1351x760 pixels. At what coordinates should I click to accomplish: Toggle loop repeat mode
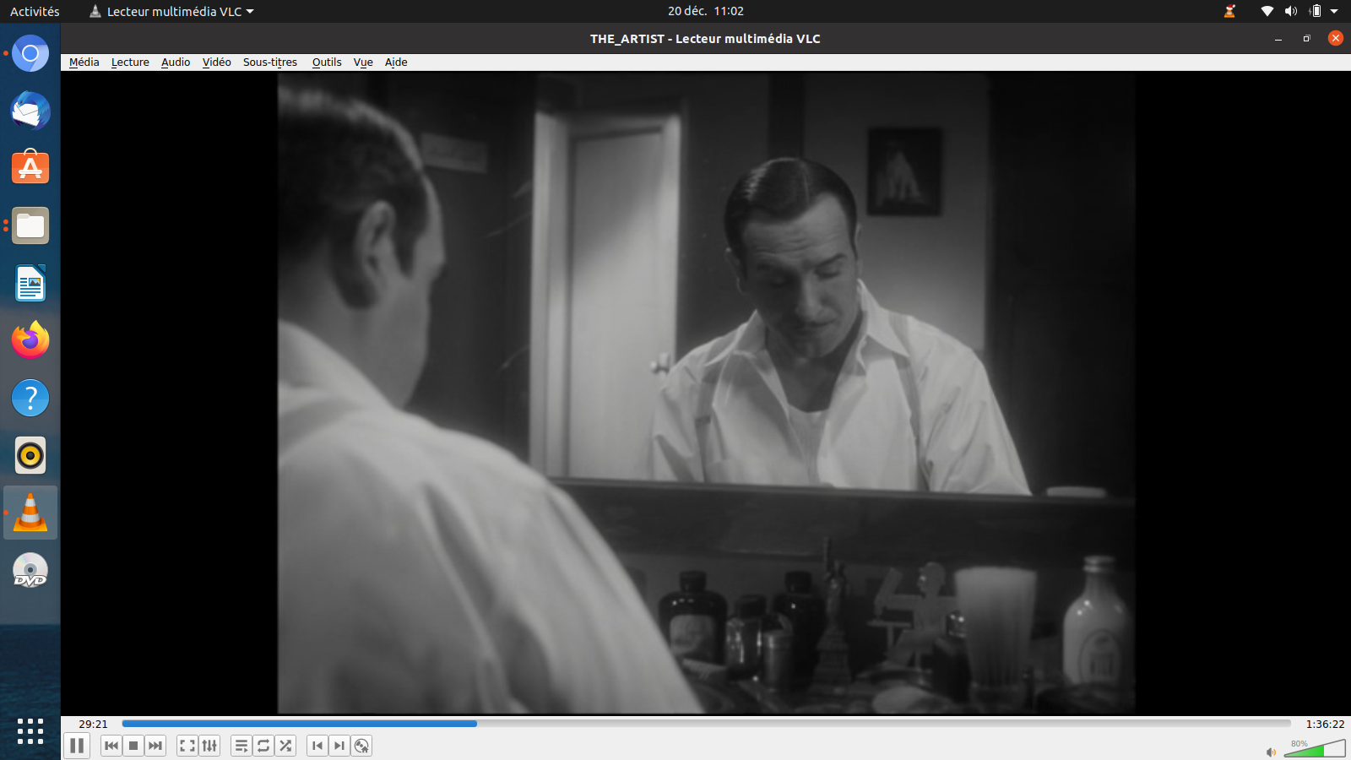click(263, 746)
